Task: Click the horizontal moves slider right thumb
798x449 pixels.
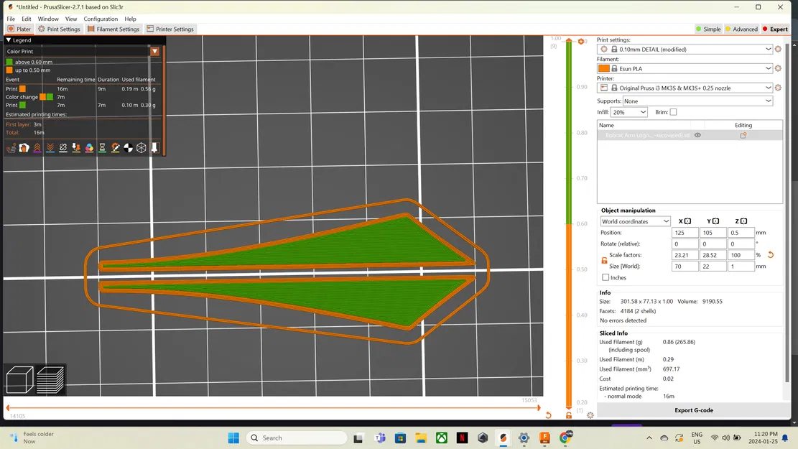Action: [539, 407]
